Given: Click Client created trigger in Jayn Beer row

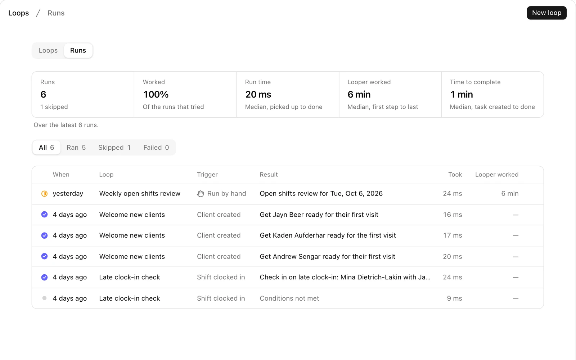Looking at the screenshot, I should coord(219,215).
